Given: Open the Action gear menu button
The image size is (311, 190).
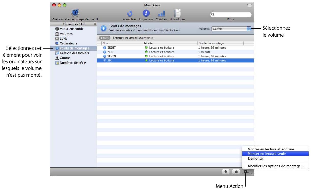Looking at the screenshot, I should [x=246, y=172].
